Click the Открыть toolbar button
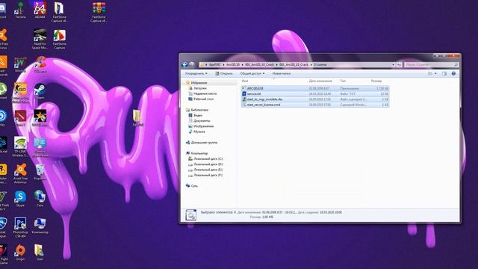This screenshot has height=269, width=478. (x=224, y=73)
